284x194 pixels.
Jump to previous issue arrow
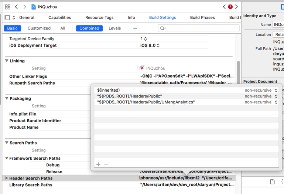(224, 7)
